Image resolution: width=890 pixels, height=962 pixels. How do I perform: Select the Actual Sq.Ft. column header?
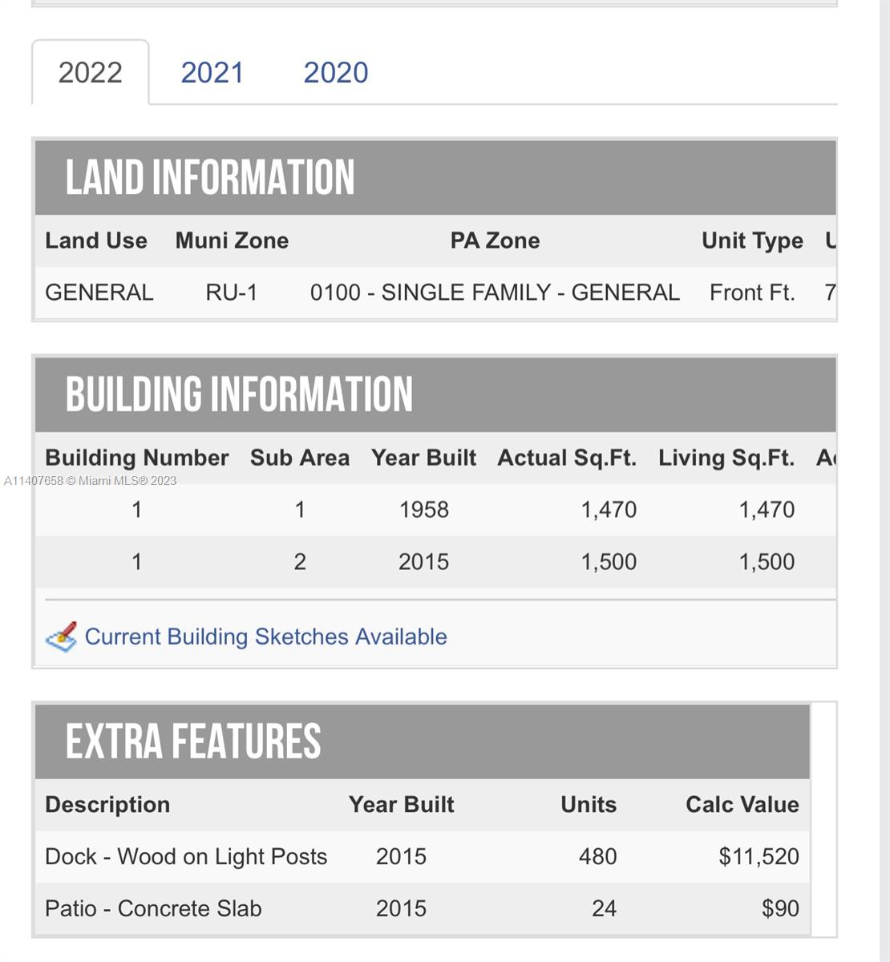pos(567,458)
